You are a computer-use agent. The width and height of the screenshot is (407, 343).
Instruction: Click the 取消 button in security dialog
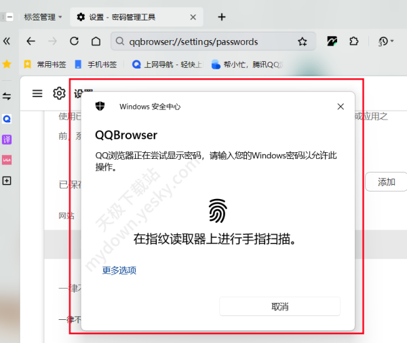(279, 306)
